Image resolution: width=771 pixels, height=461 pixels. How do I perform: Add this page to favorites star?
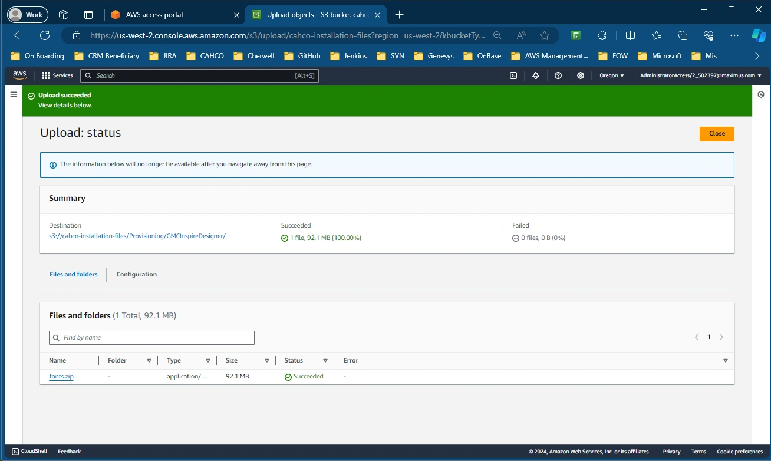[545, 35]
